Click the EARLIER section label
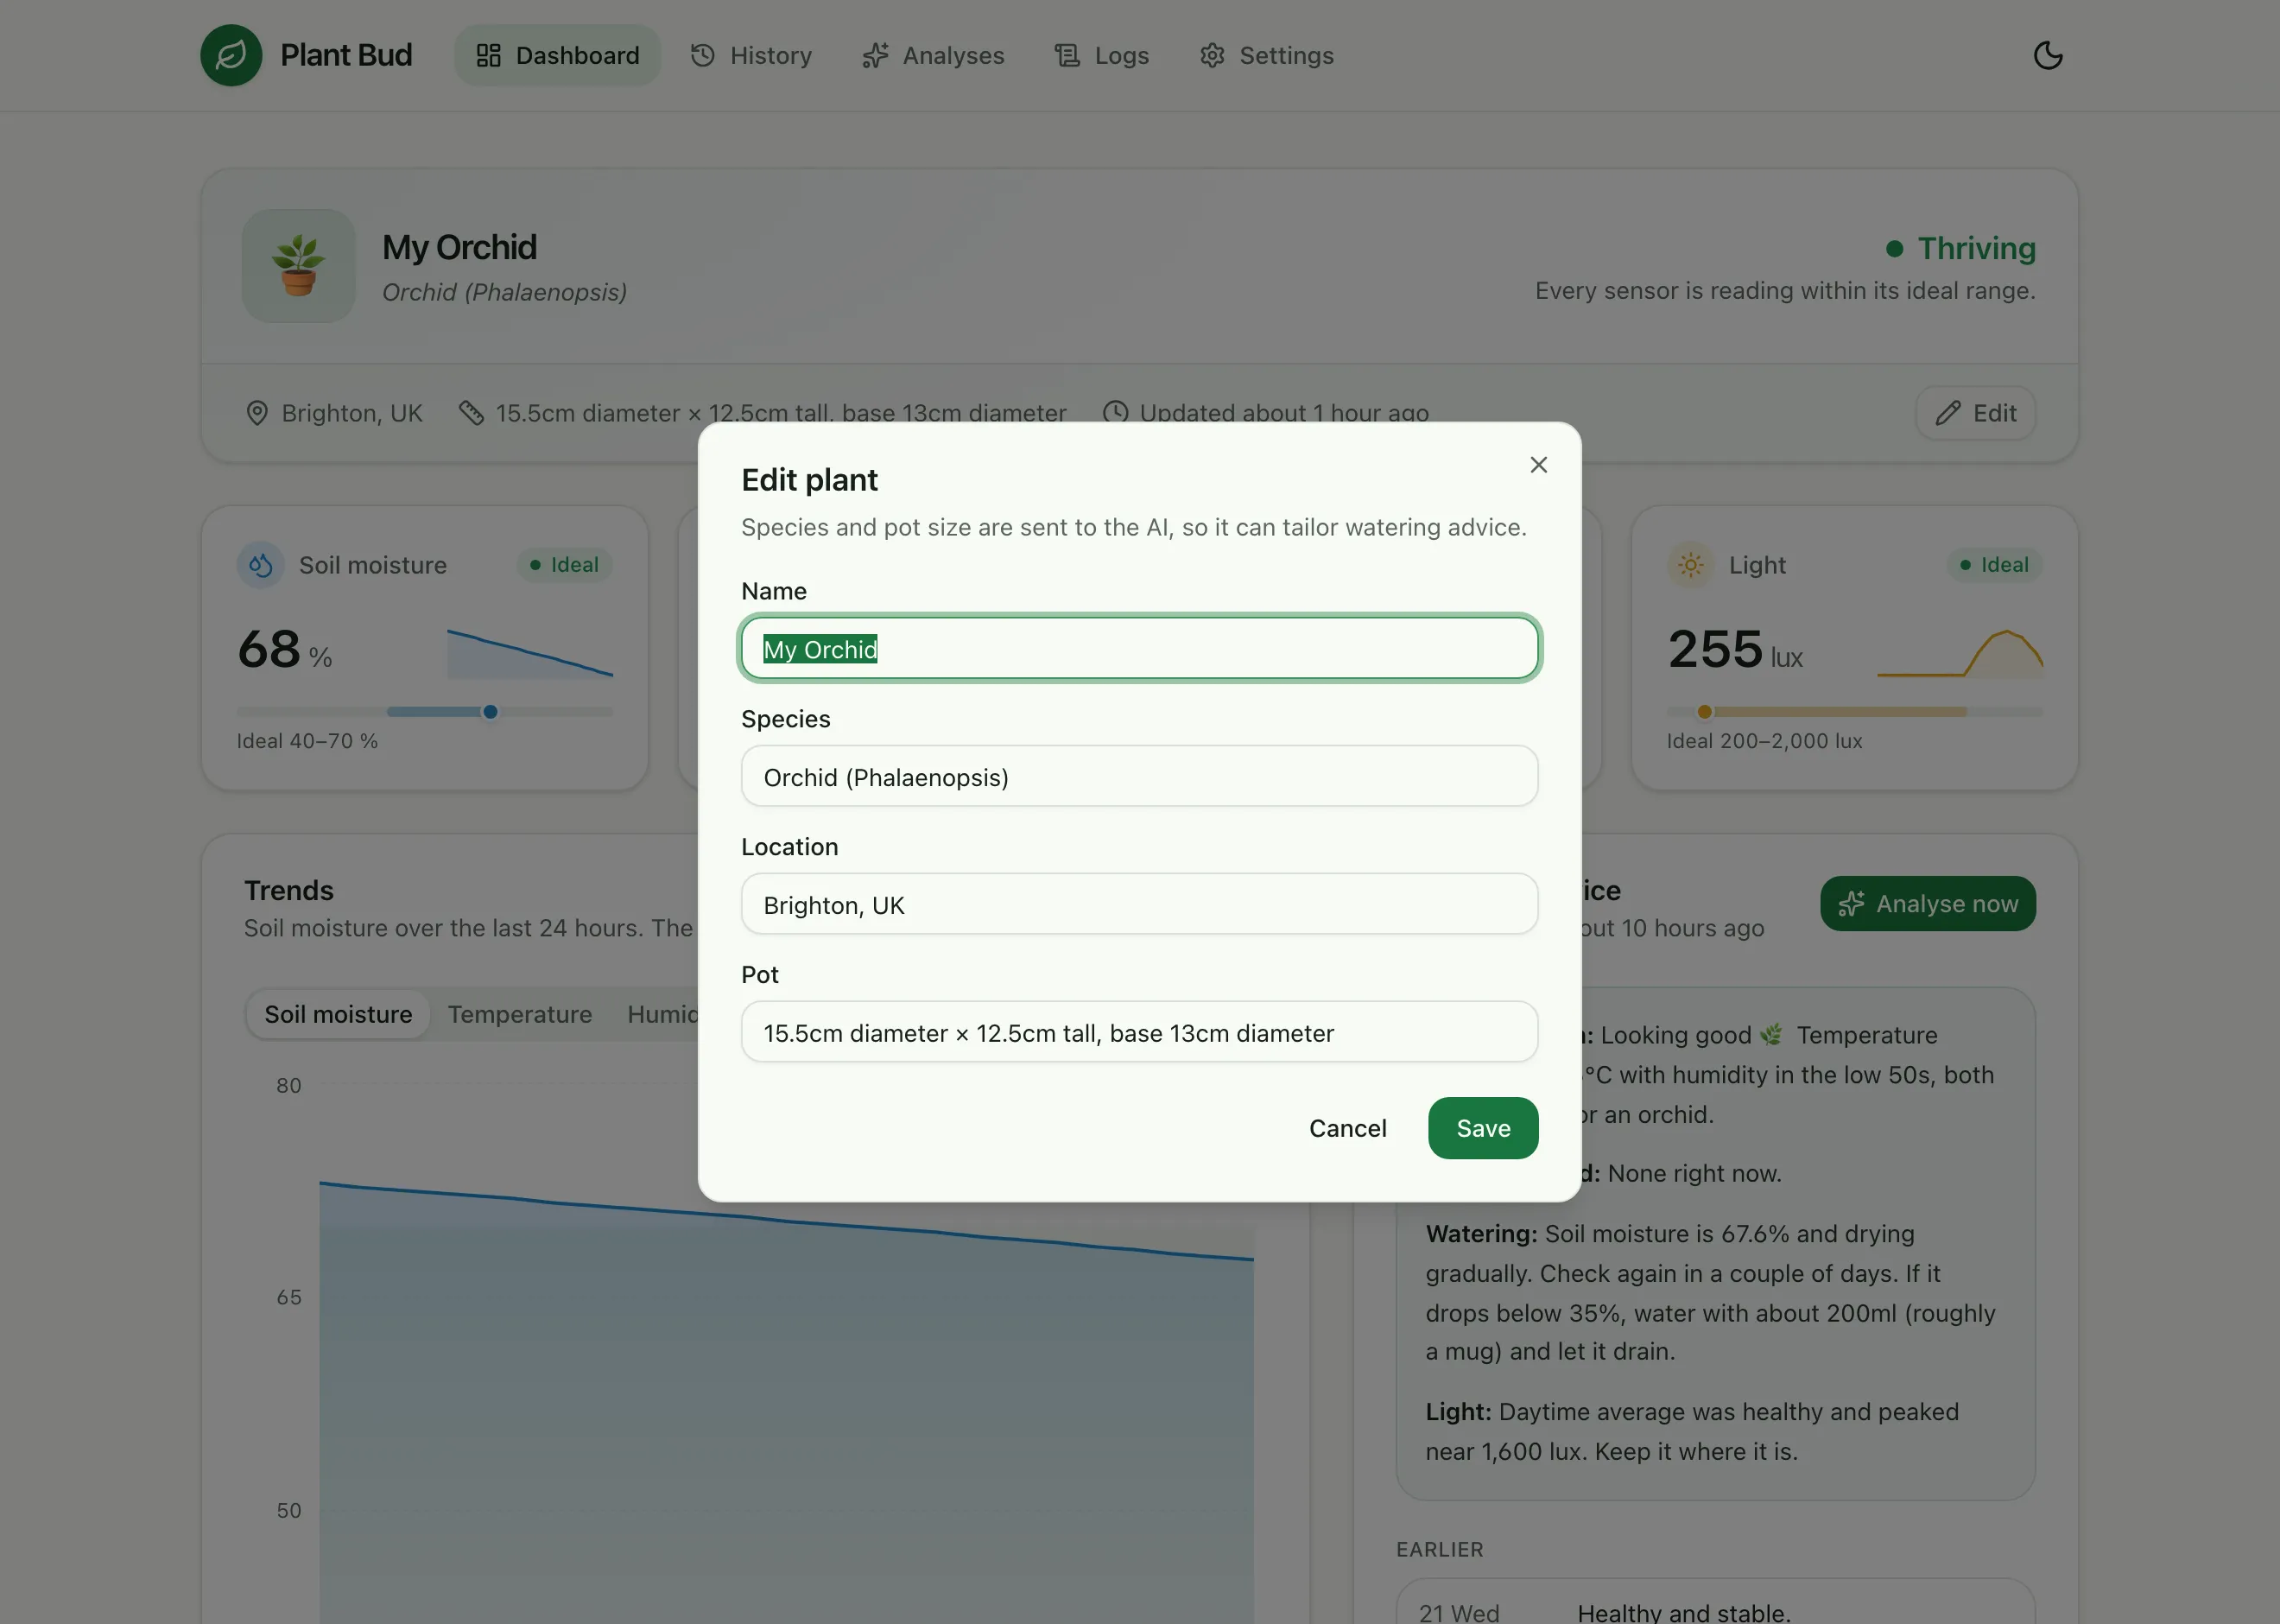This screenshot has width=2280, height=1624. click(x=1440, y=1549)
